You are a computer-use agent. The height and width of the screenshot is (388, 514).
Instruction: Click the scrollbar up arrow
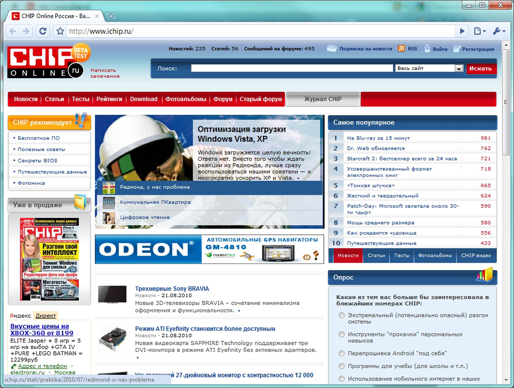[x=505, y=45]
